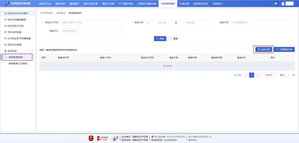299x143 pixels.
Task: Open 国家申请 menu
Action: [60, 4]
